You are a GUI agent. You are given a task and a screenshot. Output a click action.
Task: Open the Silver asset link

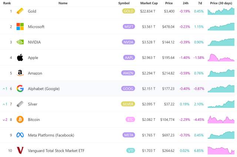[33, 104]
